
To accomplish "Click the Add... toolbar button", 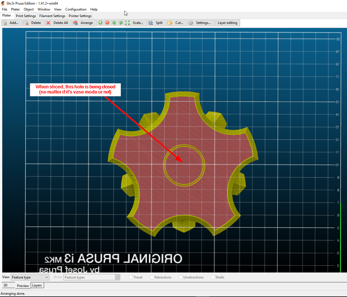I will click(x=12, y=23).
